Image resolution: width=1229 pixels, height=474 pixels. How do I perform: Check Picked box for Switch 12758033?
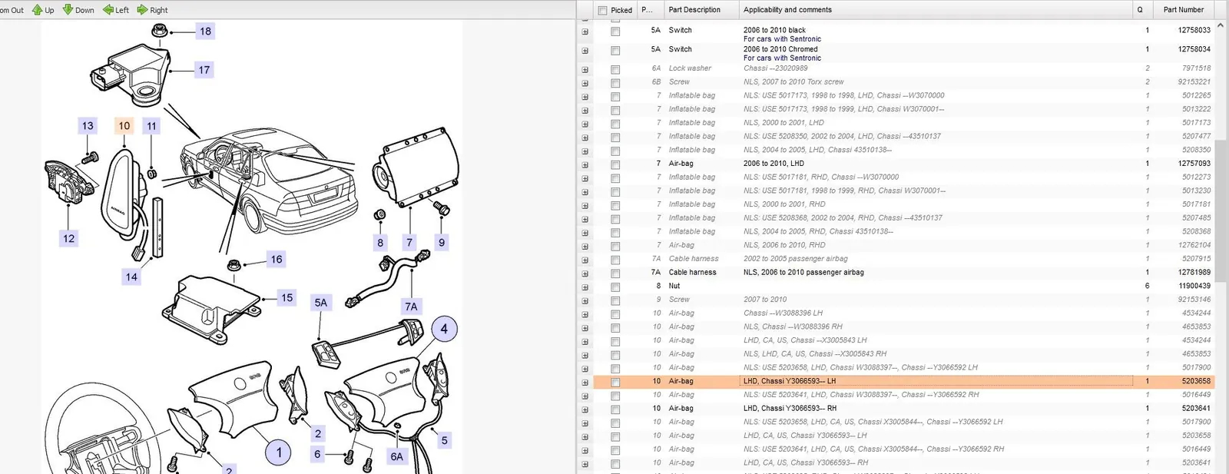[x=615, y=31]
